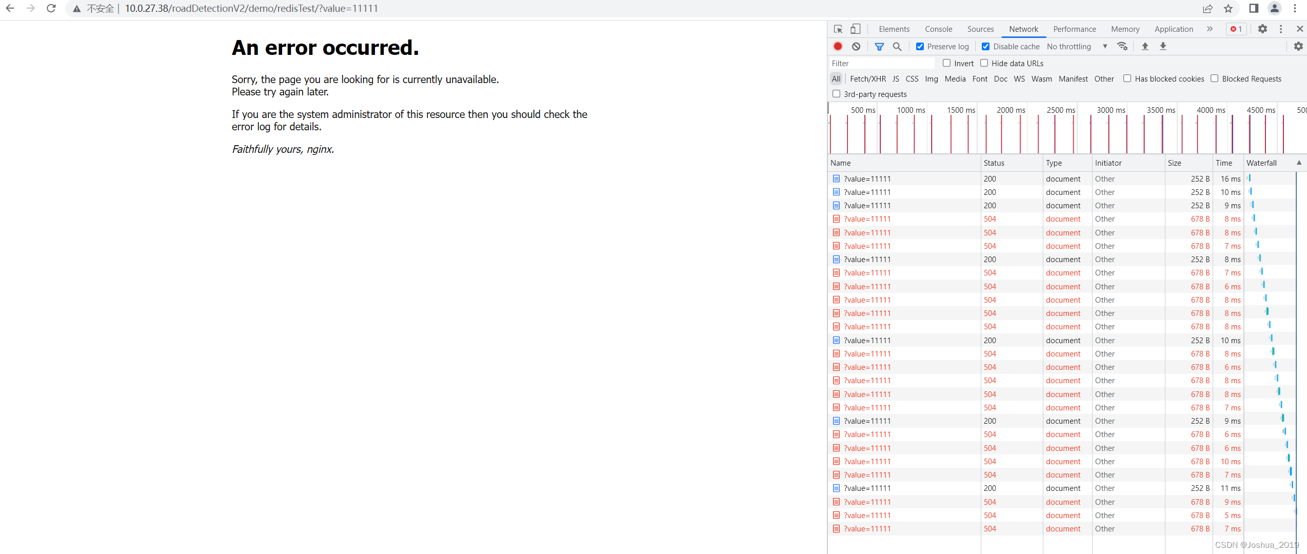Click the record network log button
Image resolution: width=1307 pixels, height=554 pixels.
[x=838, y=46]
